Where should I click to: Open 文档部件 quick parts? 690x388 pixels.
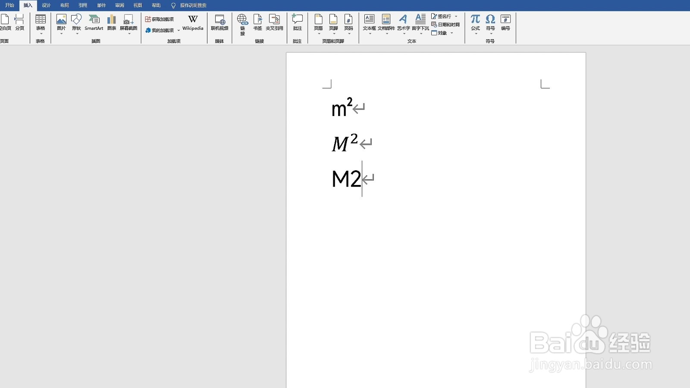[x=386, y=24]
